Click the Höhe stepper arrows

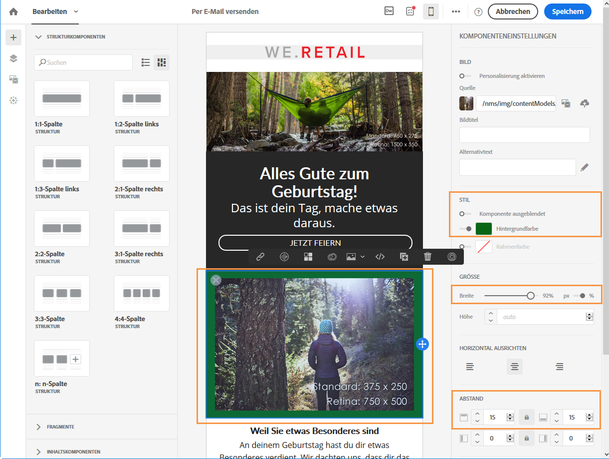[x=491, y=317]
